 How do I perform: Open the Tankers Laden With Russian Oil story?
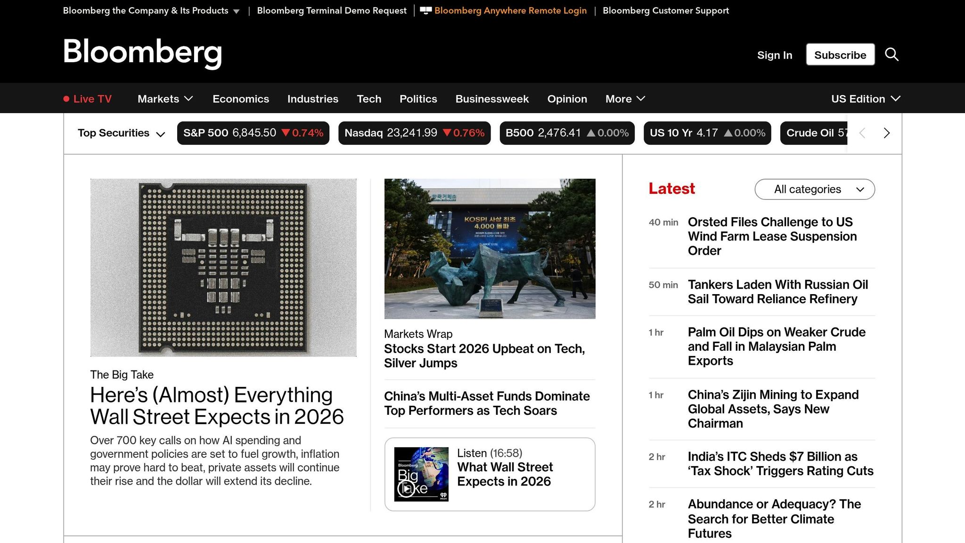click(778, 291)
